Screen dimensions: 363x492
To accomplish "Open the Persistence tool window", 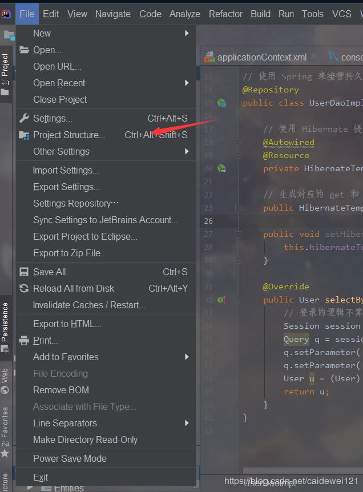I will click(x=5, y=328).
